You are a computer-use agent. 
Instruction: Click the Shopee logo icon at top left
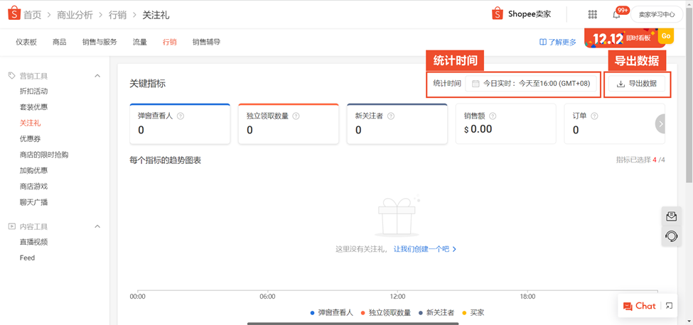coord(14,13)
